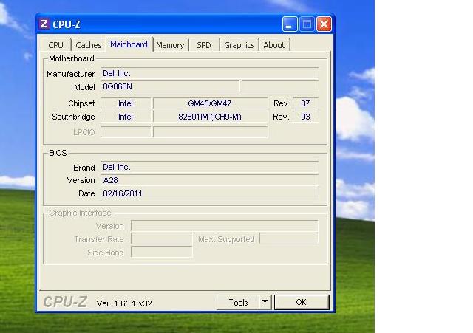
Task: Click the CPU-Z logo icon in title bar
Action: tap(44, 24)
